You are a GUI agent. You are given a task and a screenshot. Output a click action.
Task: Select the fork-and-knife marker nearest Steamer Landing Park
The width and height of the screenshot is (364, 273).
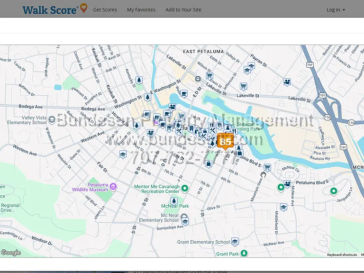[235, 132]
